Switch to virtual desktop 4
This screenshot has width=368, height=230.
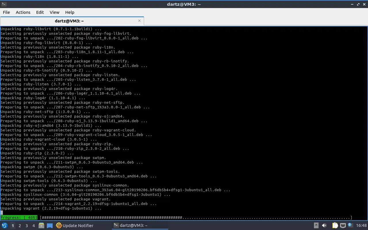(34, 226)
